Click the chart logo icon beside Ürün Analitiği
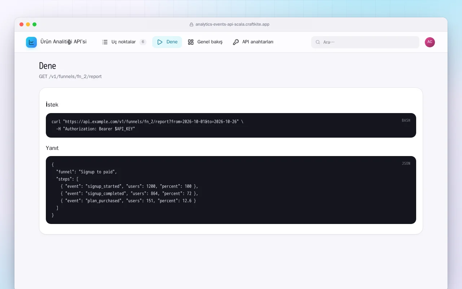 pos(31,42)
